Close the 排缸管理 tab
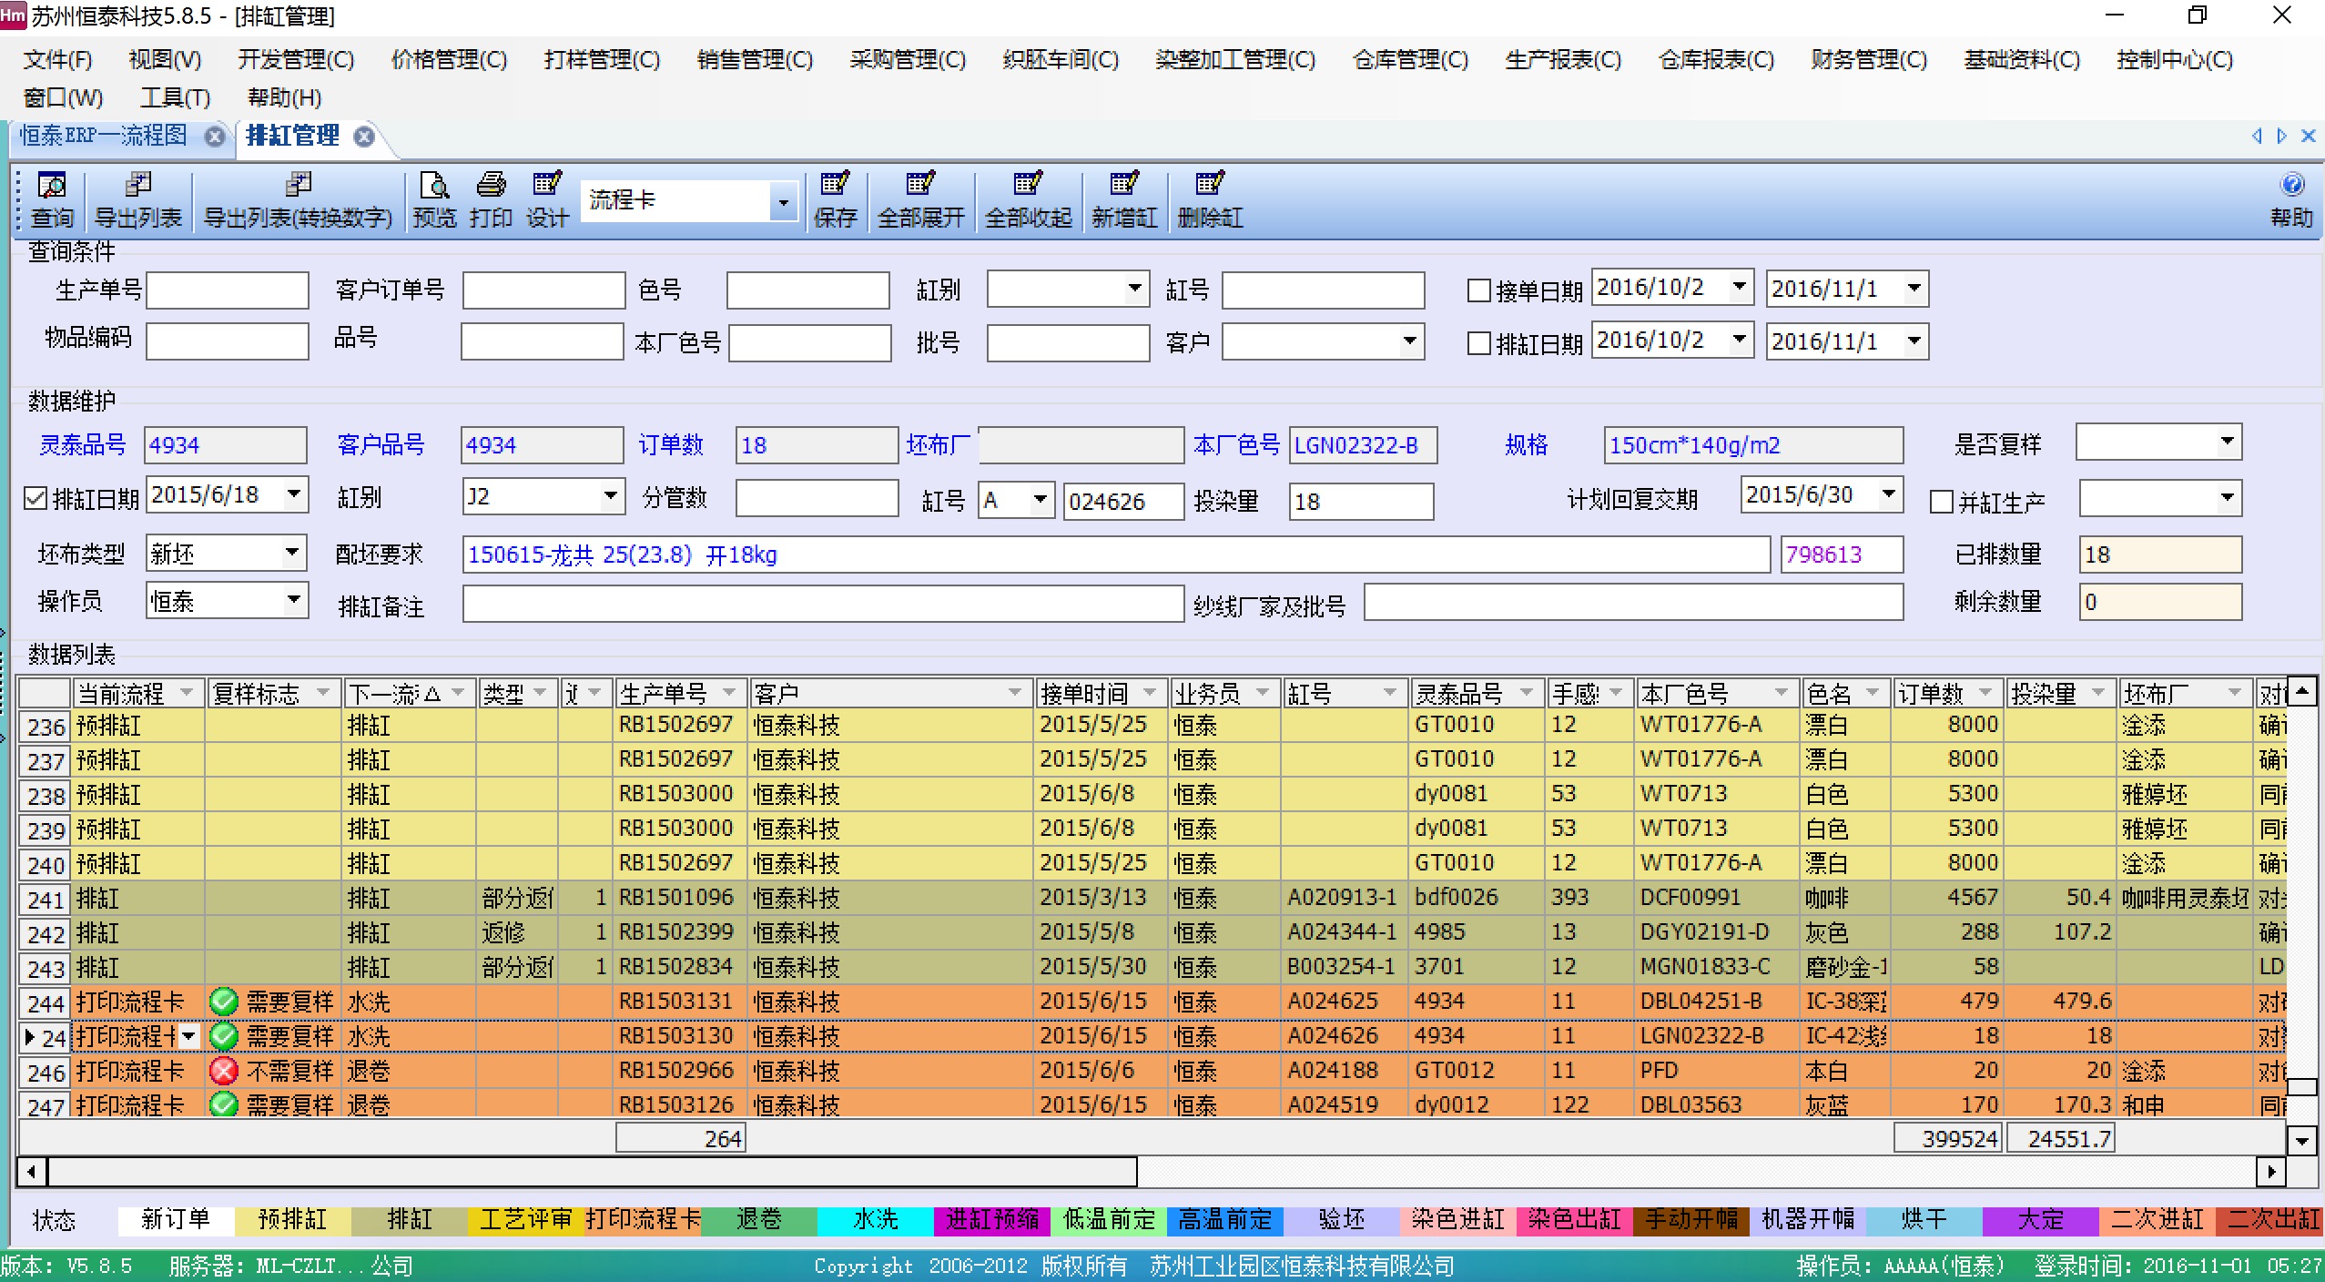This screenshot has height=1282, width=2325. coord(364,137)
